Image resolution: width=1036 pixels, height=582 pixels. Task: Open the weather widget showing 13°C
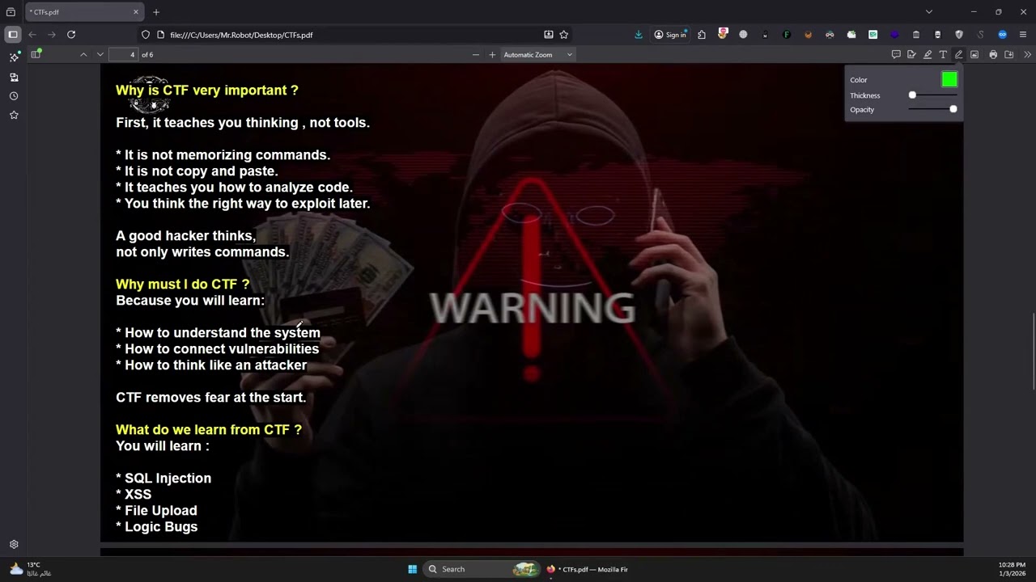coord(29,569)
